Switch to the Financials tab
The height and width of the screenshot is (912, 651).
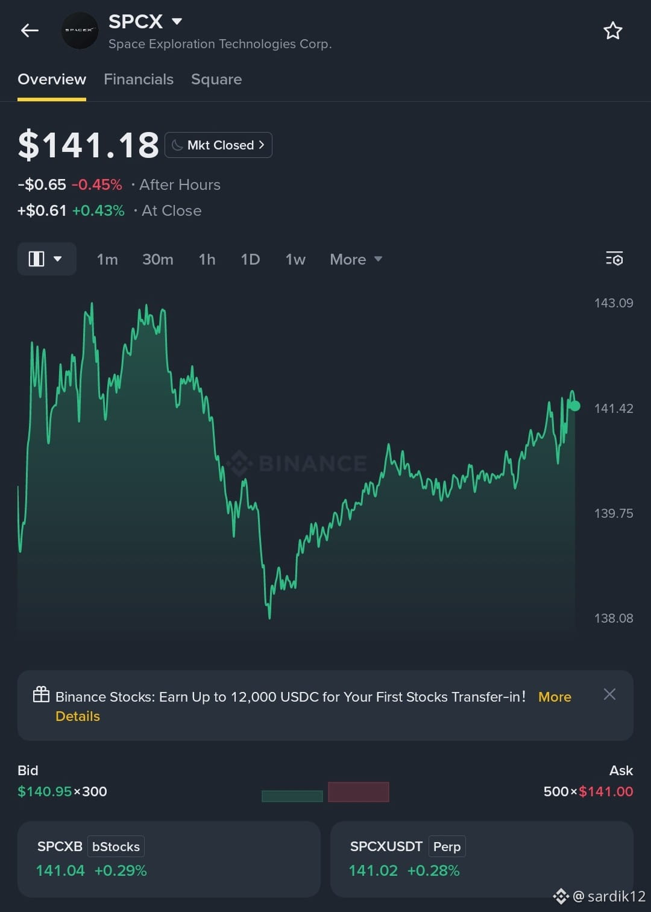coord(139,79)
